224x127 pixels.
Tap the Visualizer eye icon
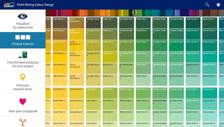pyautogui.click(x=23, y=16)
